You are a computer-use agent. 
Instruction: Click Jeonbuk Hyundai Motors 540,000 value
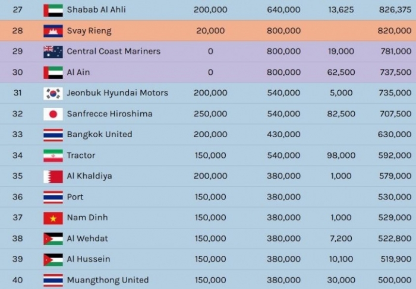click(283, 93)
